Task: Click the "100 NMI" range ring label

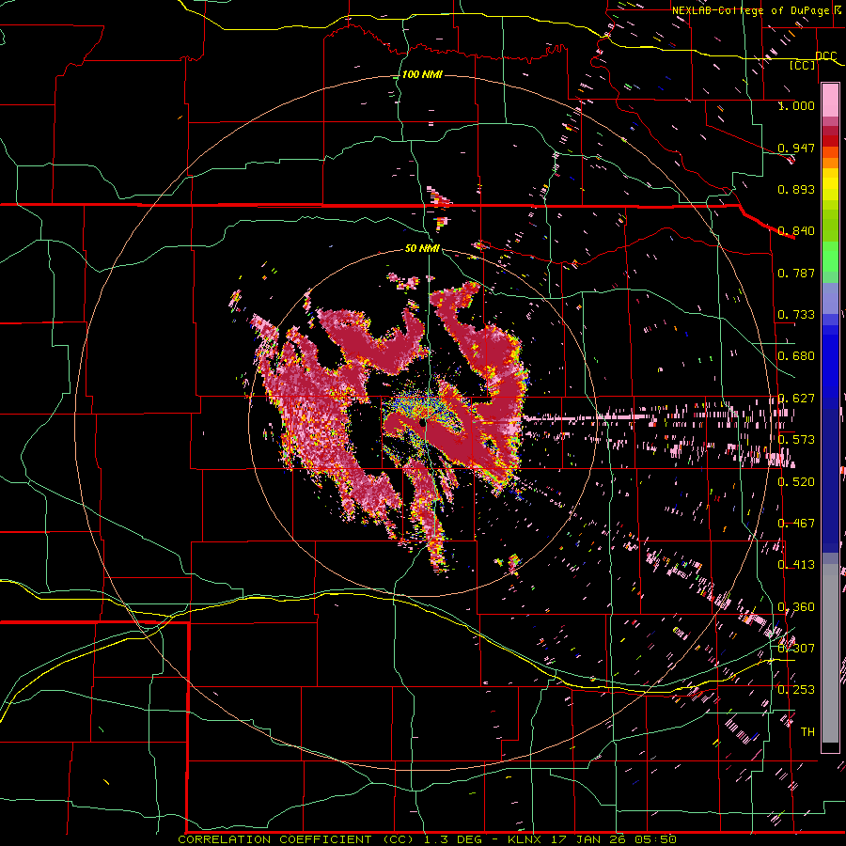Action: point(422,74)
